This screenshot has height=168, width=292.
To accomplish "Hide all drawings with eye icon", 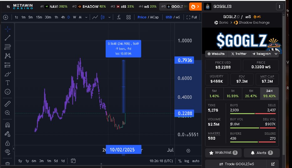I will 8,152.
